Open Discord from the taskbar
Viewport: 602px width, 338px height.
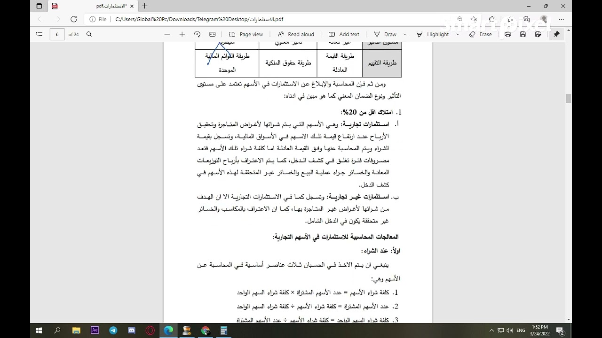(132, 330)
